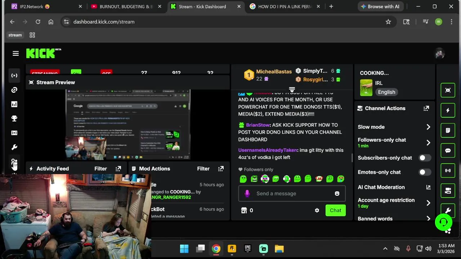Open UsernameIsAlreadyTaken username in chat

(268, 150)
